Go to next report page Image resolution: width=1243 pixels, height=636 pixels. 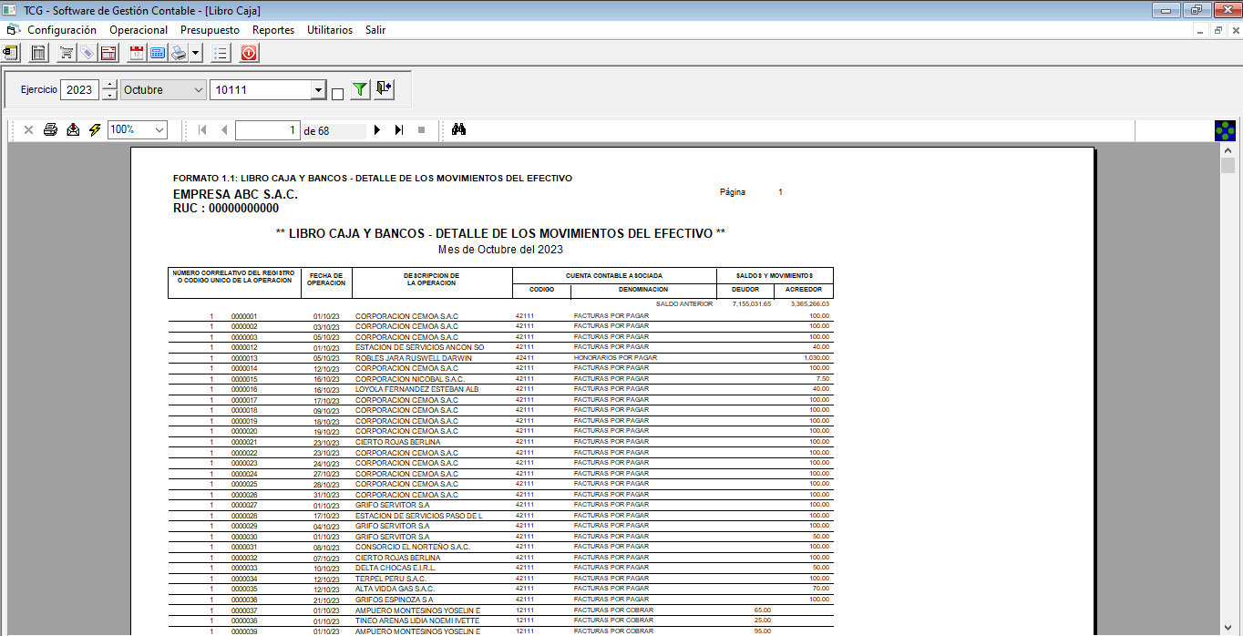(x=376, y=130)
